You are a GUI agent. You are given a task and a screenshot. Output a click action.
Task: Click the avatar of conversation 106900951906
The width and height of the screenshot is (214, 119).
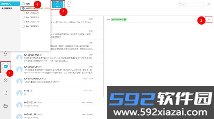pyautogui.click(x=19, y=57)
